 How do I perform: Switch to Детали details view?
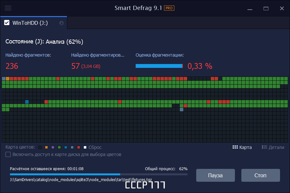[273, 147]
